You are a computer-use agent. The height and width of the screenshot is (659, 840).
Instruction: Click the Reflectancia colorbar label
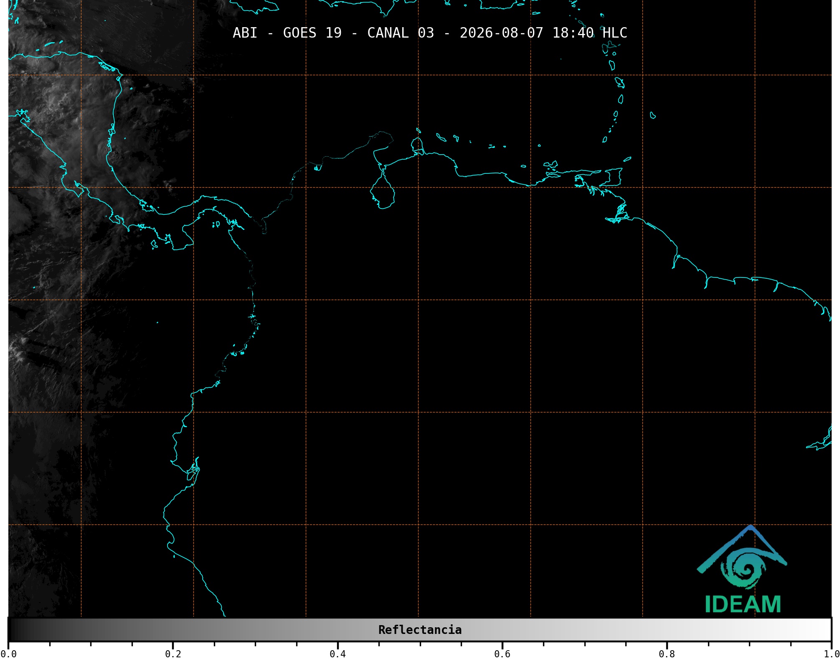[420, 630]
